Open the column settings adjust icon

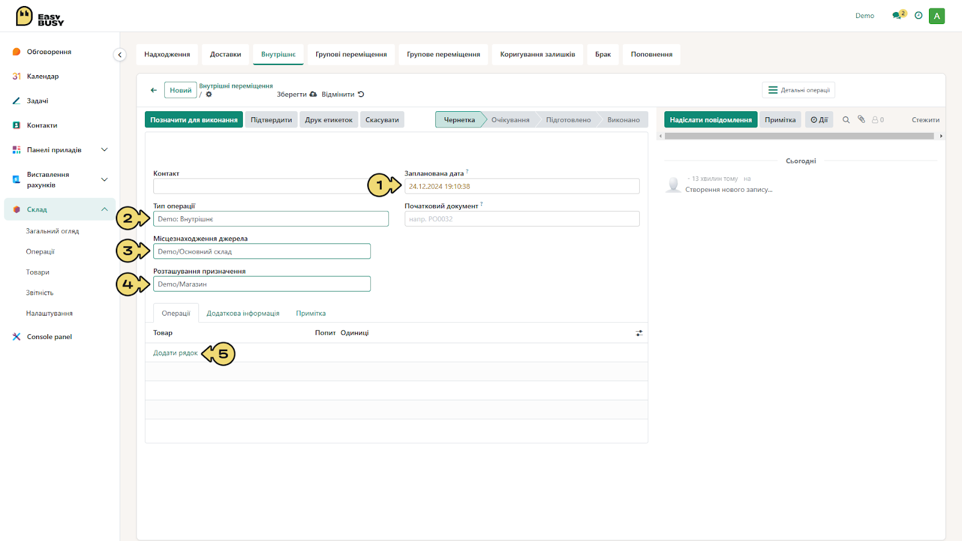coord(639,333)
